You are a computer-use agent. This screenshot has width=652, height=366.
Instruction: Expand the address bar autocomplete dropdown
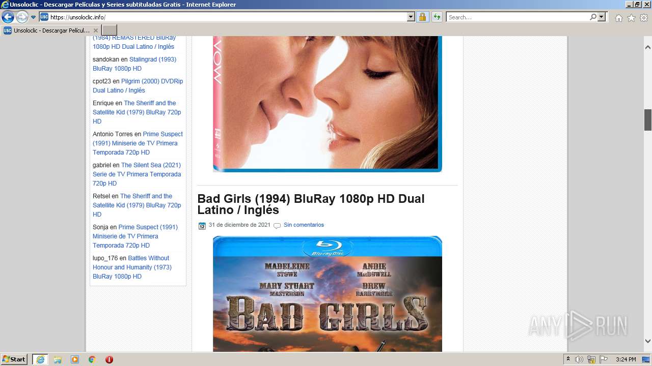[411, 17]
